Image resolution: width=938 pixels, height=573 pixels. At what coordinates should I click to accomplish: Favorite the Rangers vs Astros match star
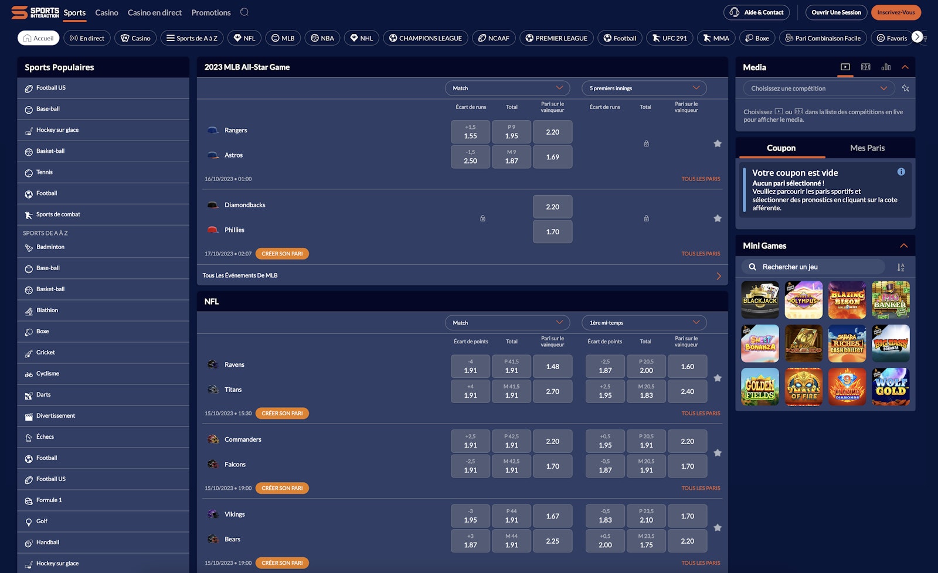point(718,144)
